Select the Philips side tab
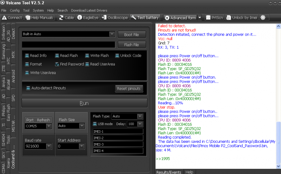This screenshot has height=174, width=281. [x=4, y=111]
